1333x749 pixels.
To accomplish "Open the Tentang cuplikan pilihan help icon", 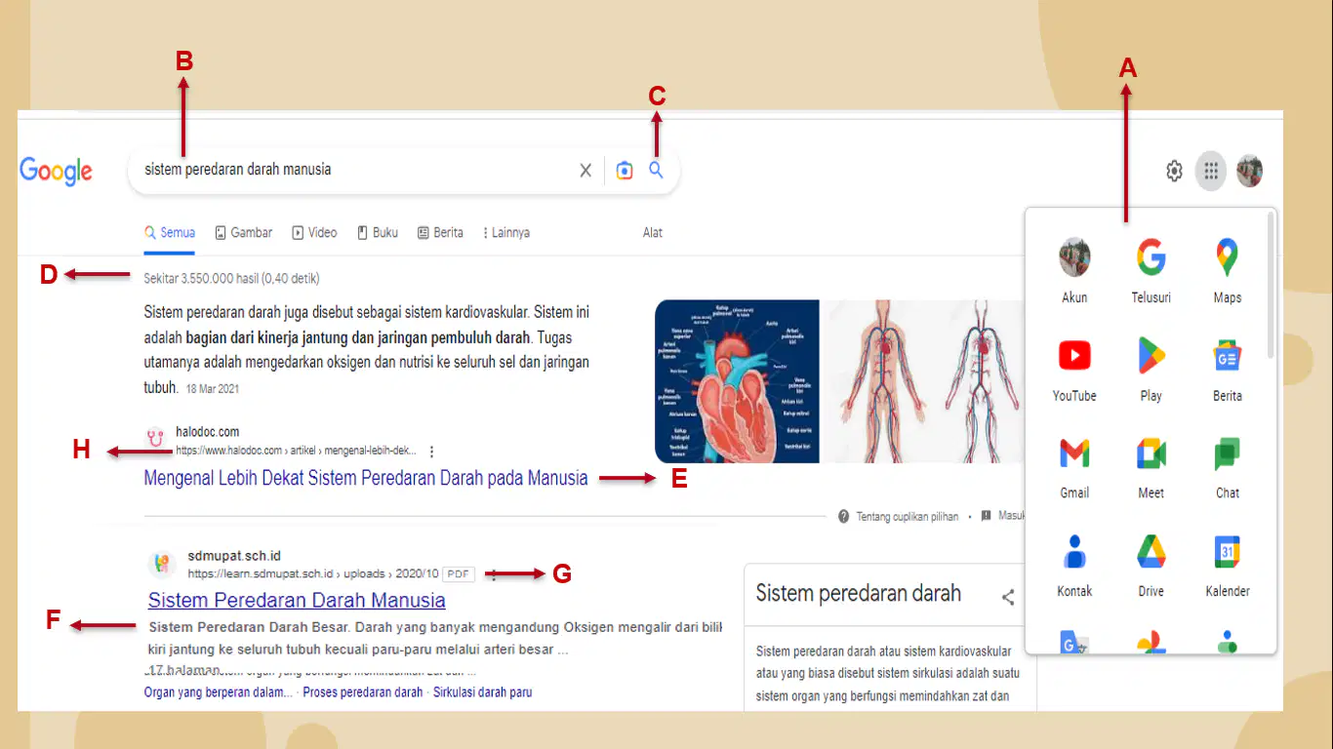I will (x=843, y=516).
